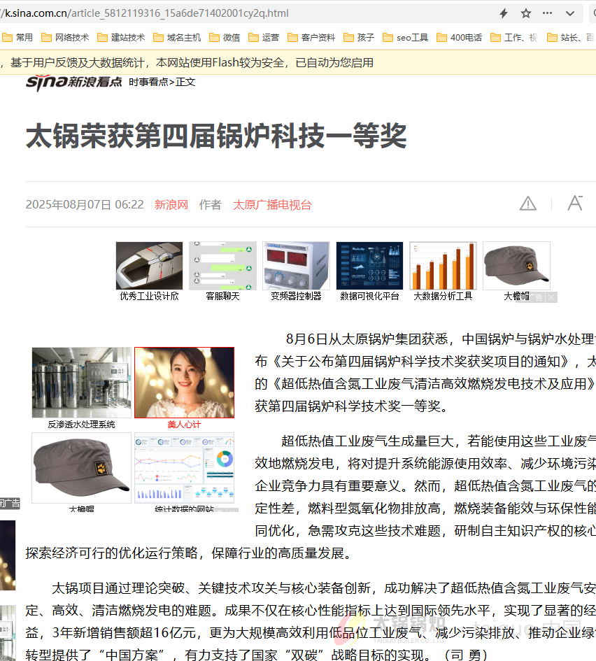The width and height of the screenshot is (596, 661).
Task: Click the 反渗透水处理系统 ad thumbnail
Action: click(x=81, y=383)
